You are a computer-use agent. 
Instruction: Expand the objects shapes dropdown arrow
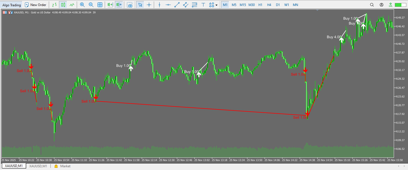217,5
